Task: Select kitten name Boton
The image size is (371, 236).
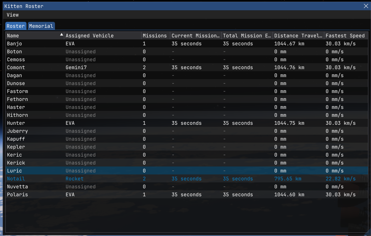Action: [15, 52]
